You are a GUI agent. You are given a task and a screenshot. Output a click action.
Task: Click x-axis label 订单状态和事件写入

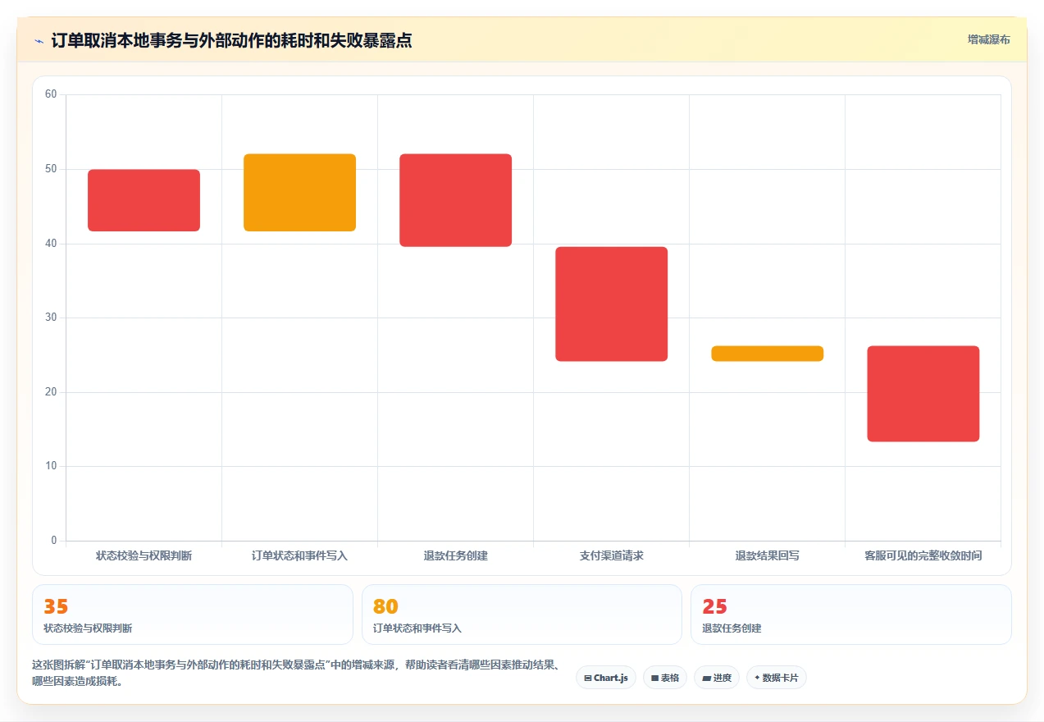[x=299, y=555]
